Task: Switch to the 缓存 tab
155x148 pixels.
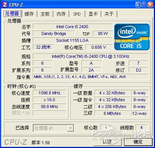Action: (x=29, y=14)
